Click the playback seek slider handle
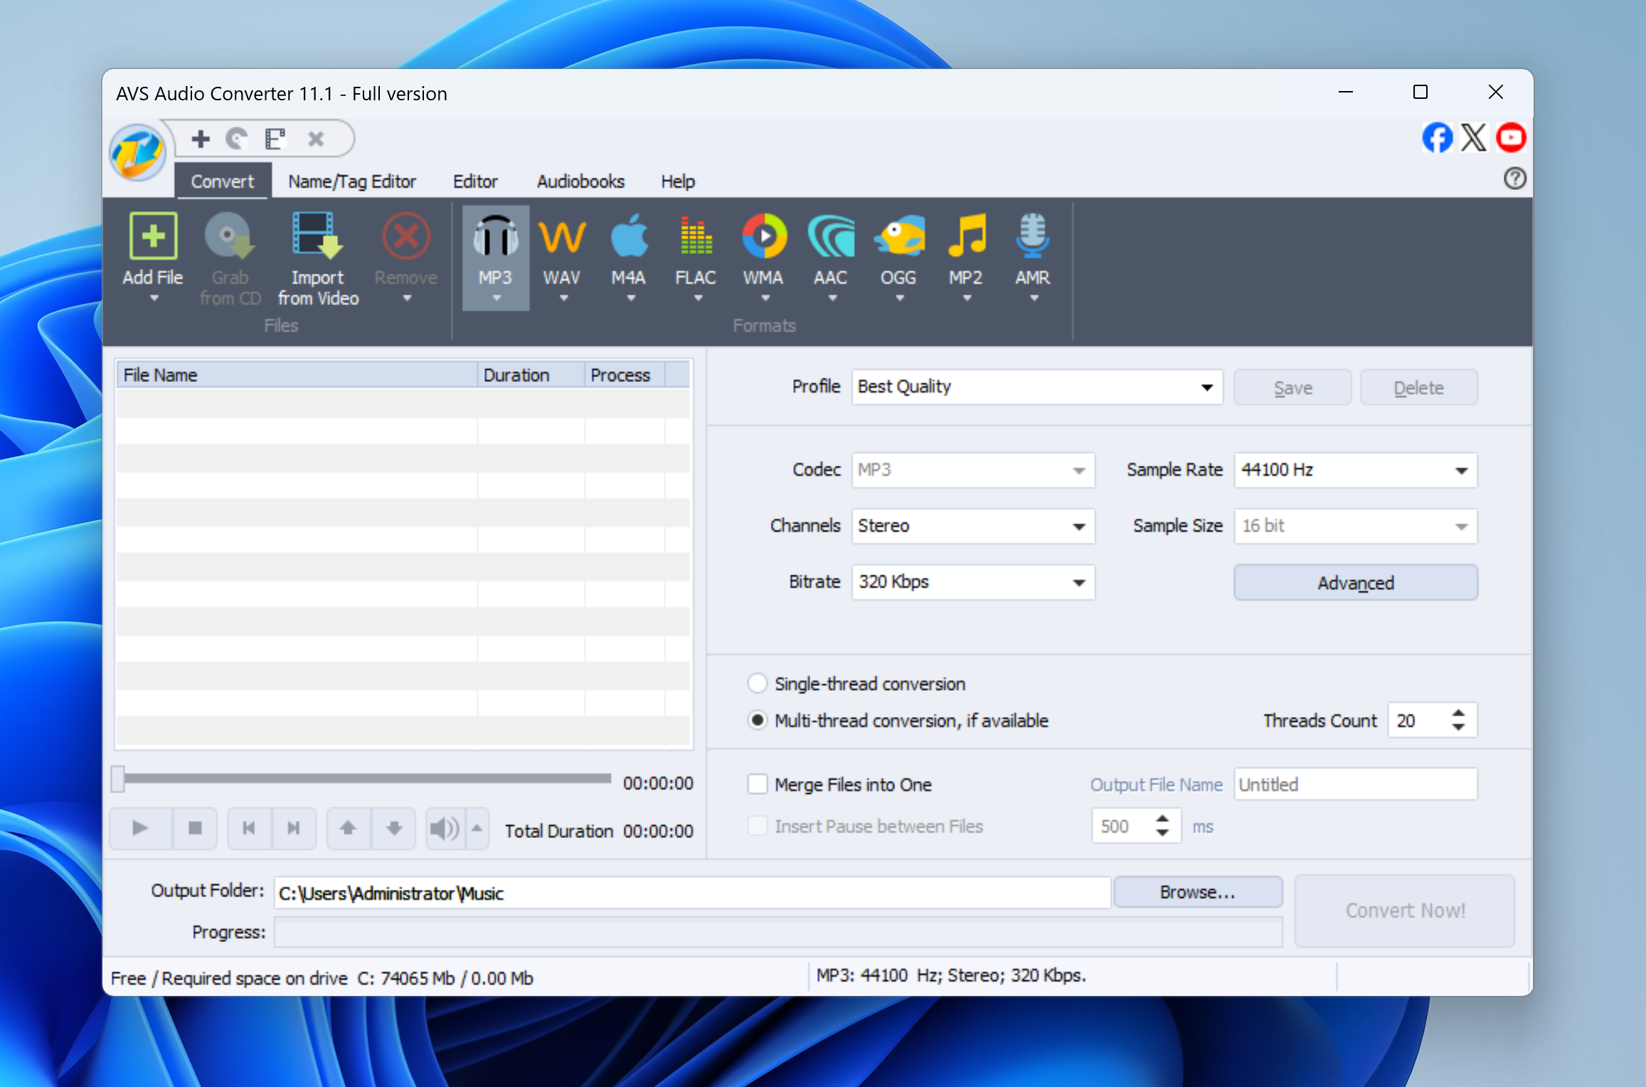This screenshot has height=1087, width=1646. [118, 779]
